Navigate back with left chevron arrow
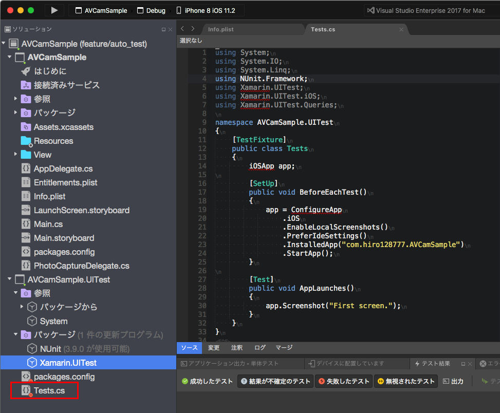This screenshot has height=413, width=500. [182, 29]
